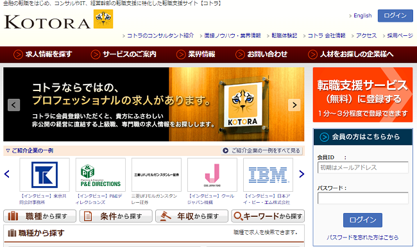The width and height of the screenshot is (417, 247).
Task: Open 面接ノウハウ・業界情報 link
Action: point(232,36)
